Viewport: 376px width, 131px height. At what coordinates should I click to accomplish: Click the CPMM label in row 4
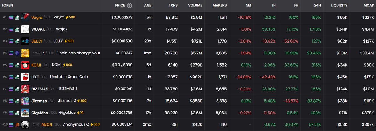(37, 53)
